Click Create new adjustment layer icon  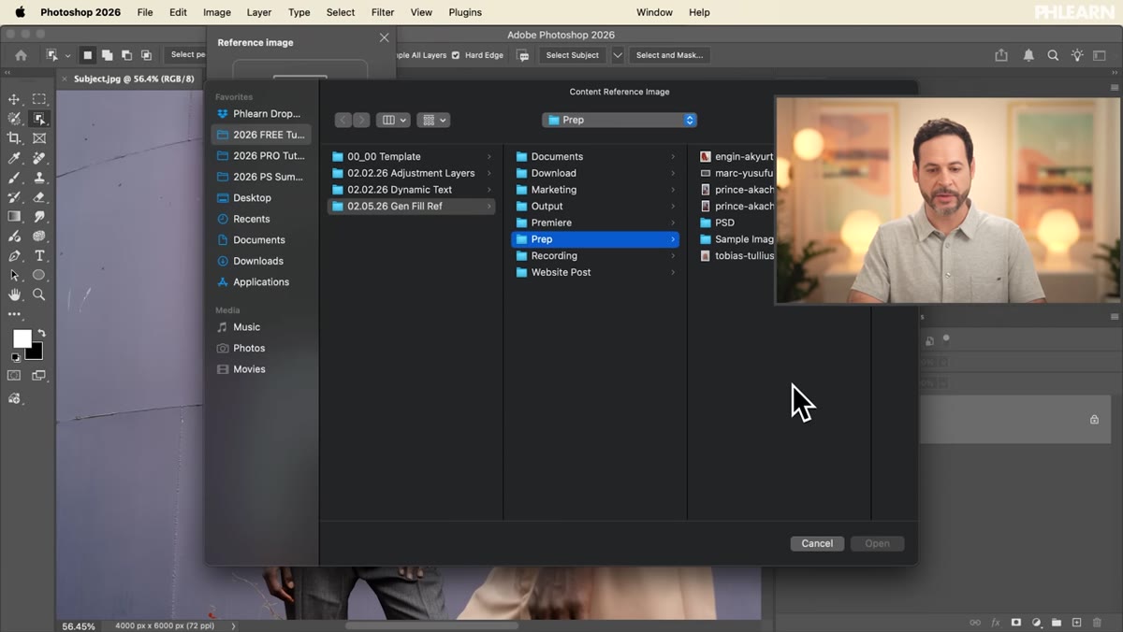pyautogui.click(x=1037, y=623)
